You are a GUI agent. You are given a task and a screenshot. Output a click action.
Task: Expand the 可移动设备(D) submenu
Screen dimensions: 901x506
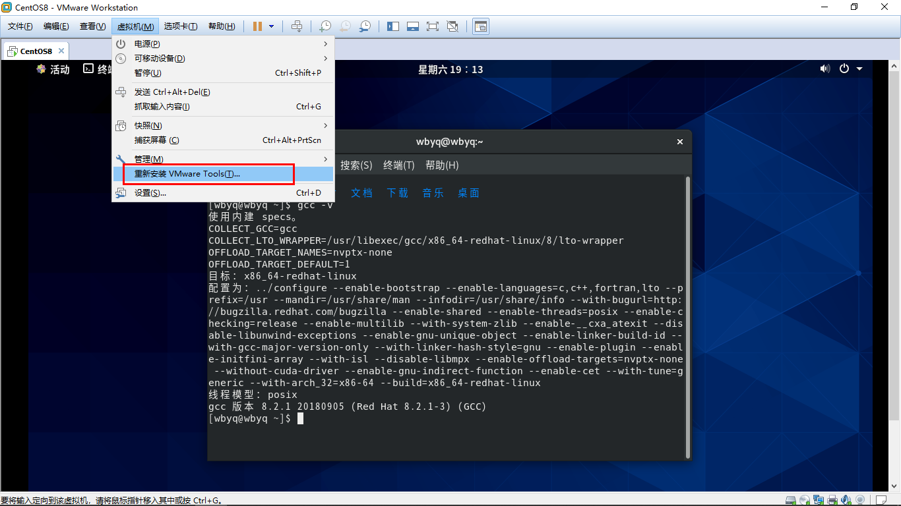click(223, 58)
